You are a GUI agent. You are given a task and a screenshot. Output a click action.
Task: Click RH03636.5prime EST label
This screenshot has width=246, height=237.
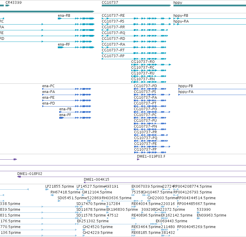tap(116, 198)
